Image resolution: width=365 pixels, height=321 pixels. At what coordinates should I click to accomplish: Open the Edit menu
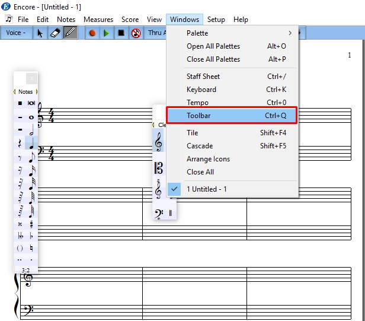[x=43, y=20]
